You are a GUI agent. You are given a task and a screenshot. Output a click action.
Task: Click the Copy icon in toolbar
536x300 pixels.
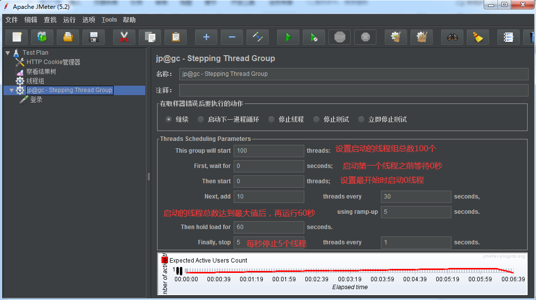(x=150, y=37)
